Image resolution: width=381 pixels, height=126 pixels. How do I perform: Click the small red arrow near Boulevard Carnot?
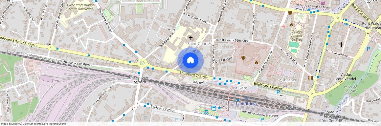pyautogui.click(x=132, y=108)
